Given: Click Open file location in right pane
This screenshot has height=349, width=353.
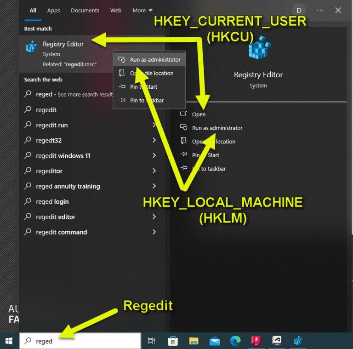Looking at the screenshot, I should 213,142.
